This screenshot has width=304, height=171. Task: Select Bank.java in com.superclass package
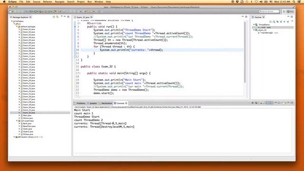(x=27, y=123)
